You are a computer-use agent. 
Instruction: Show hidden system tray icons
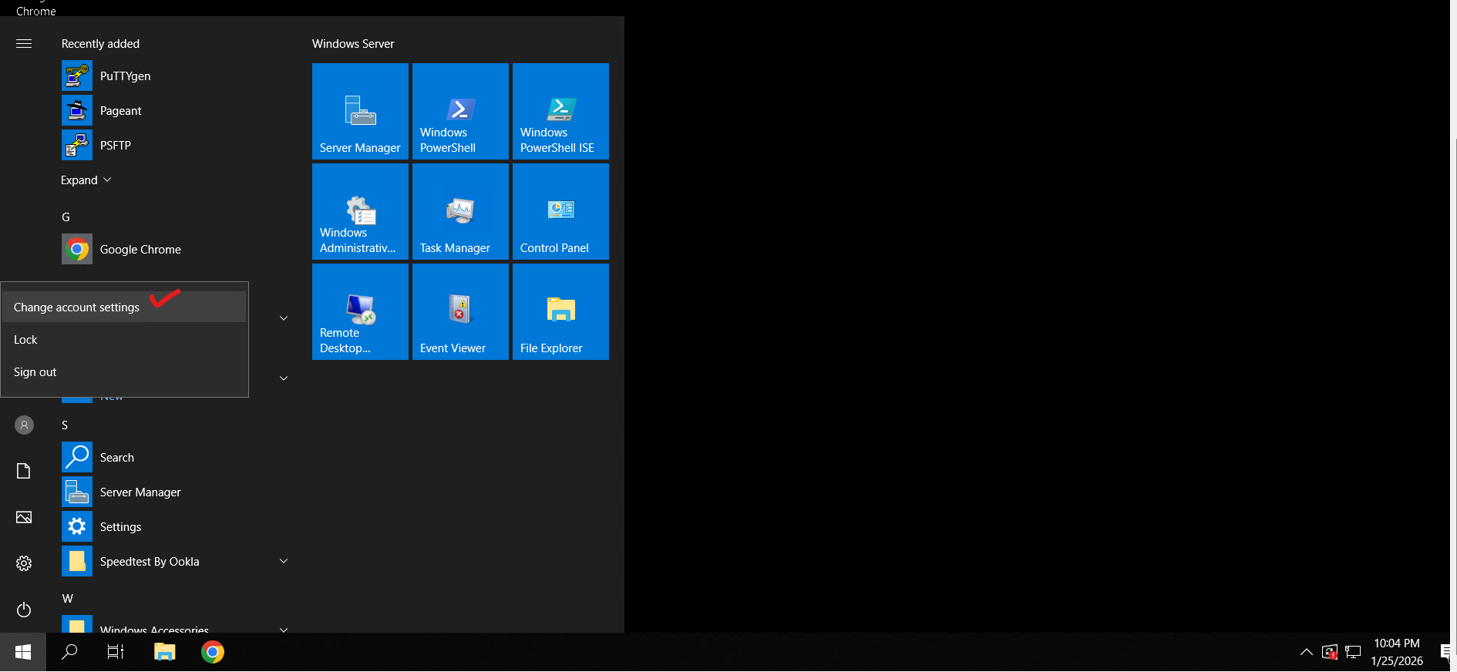(x=1306, y=652)
